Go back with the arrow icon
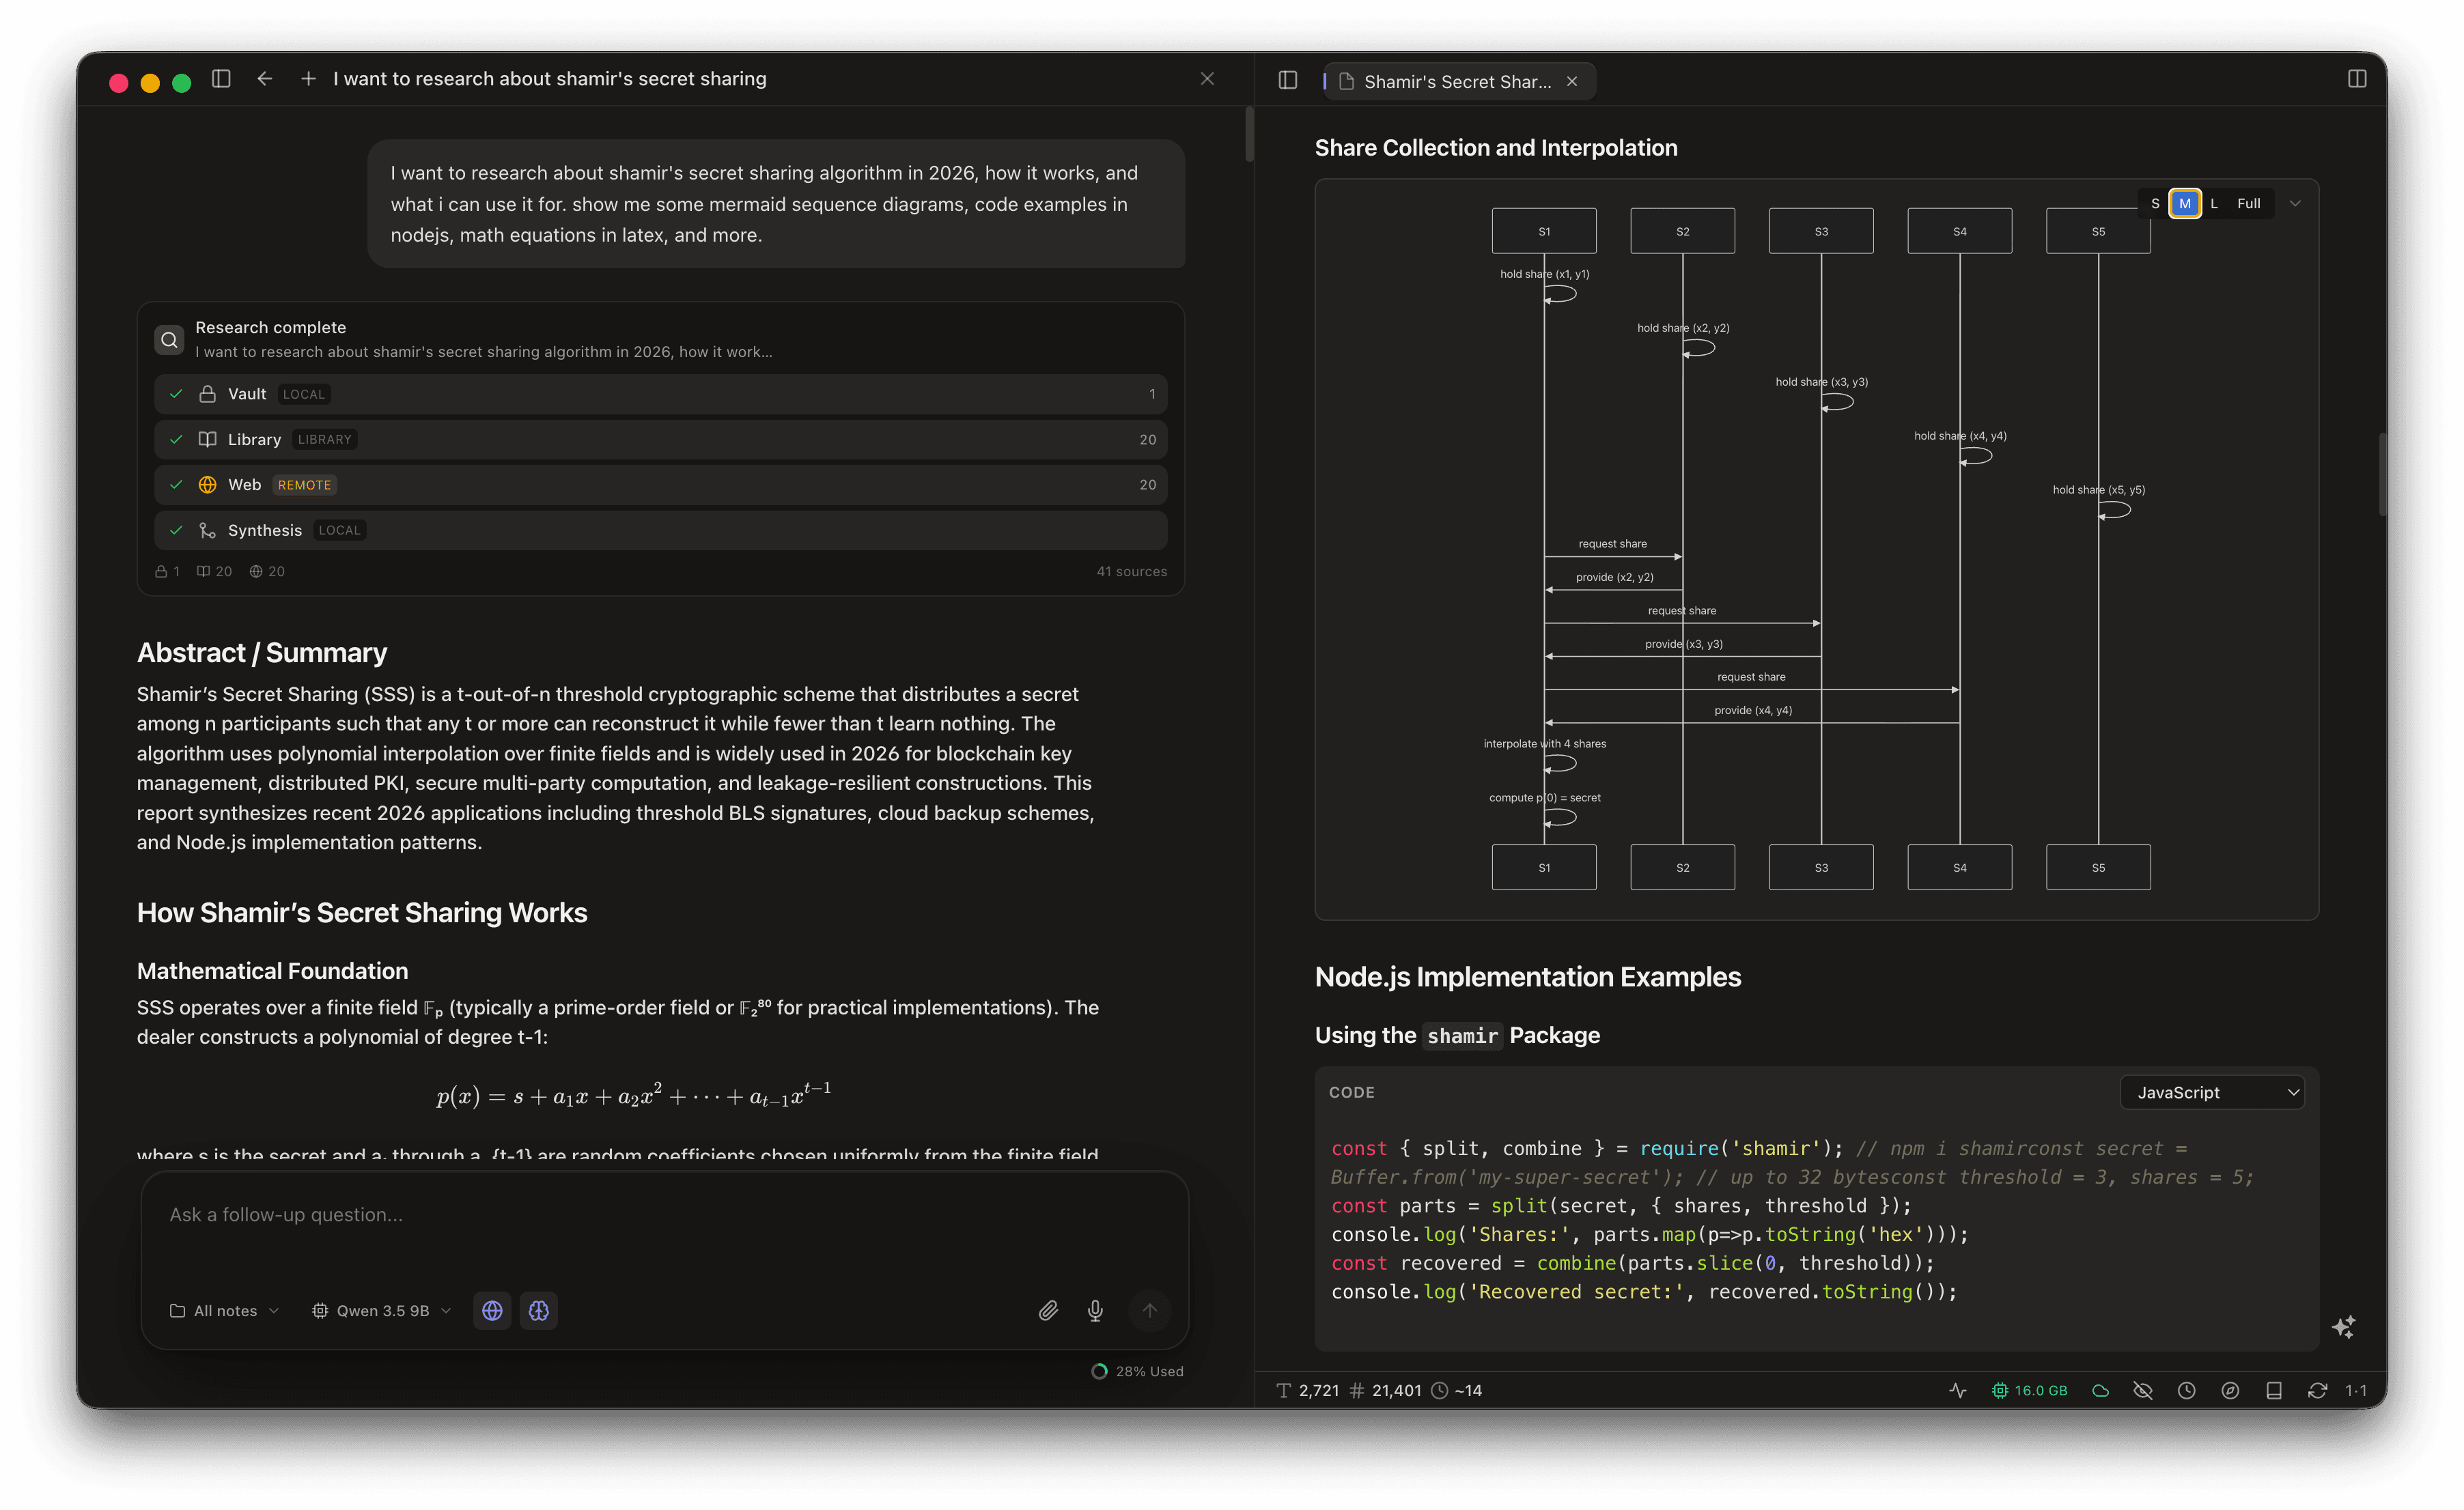The image size is (2464, 1510). coord(264,79)
